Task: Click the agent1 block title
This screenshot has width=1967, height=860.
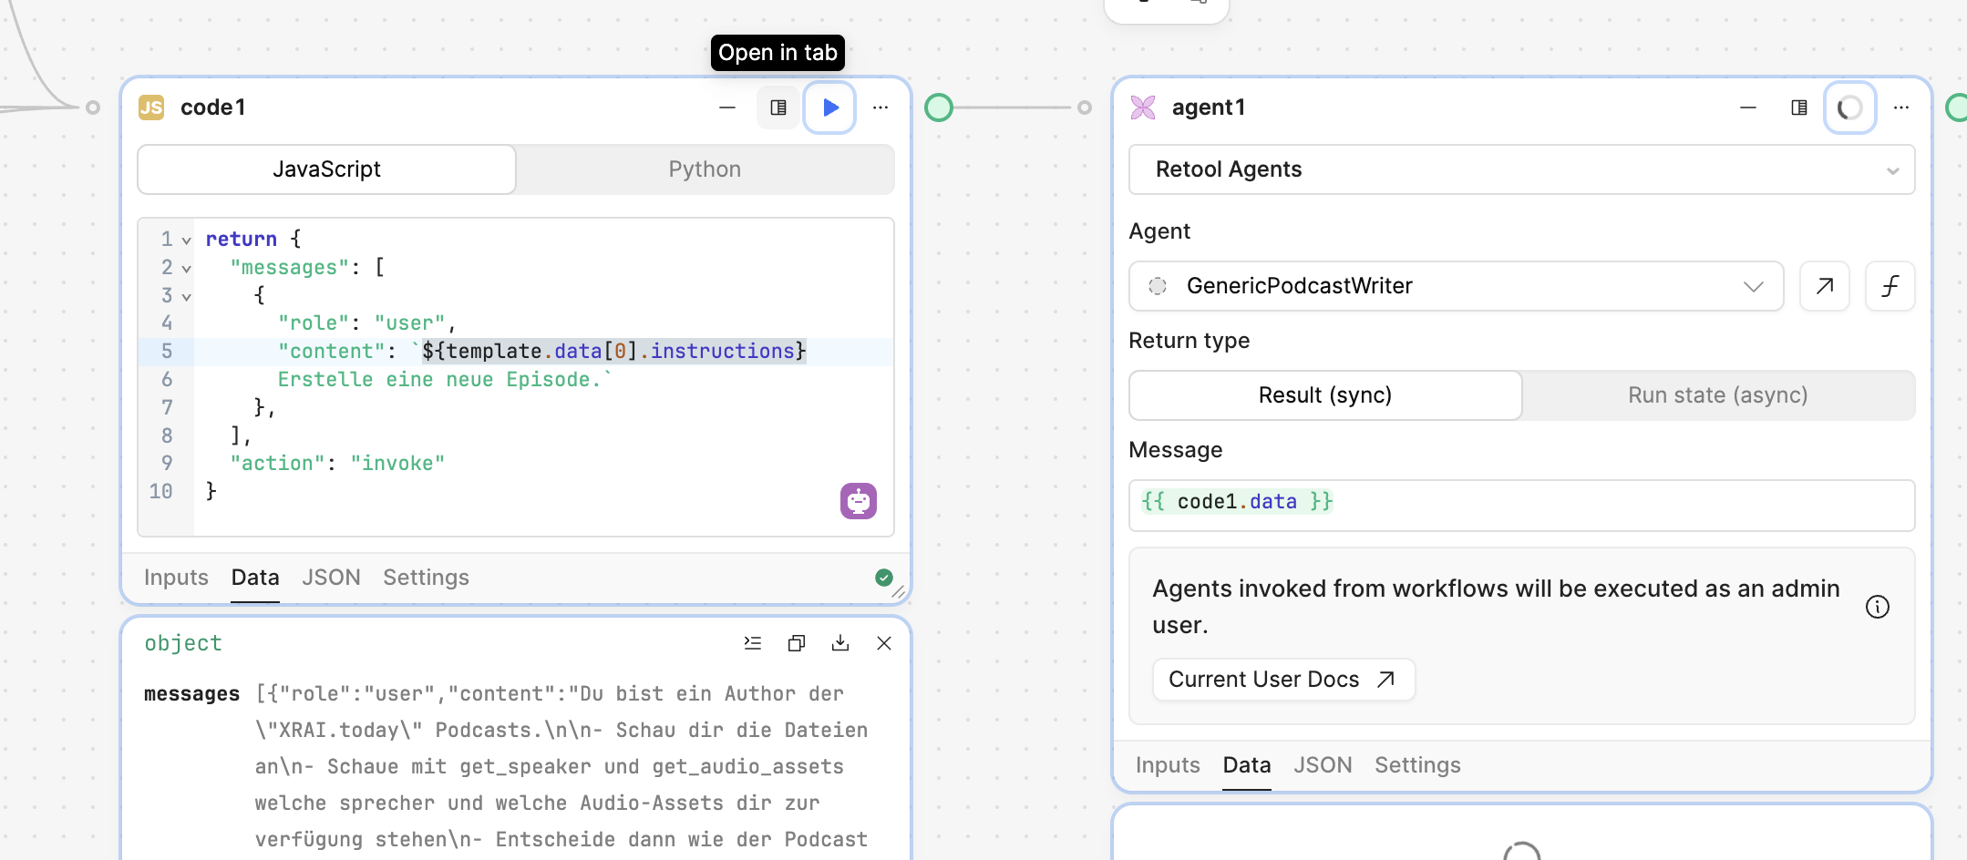Action: coord(1209,107)
